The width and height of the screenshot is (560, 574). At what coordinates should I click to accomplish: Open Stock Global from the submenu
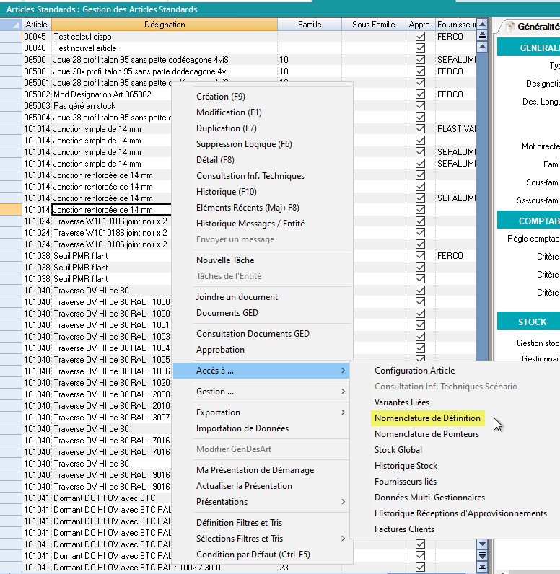point(398,450)
